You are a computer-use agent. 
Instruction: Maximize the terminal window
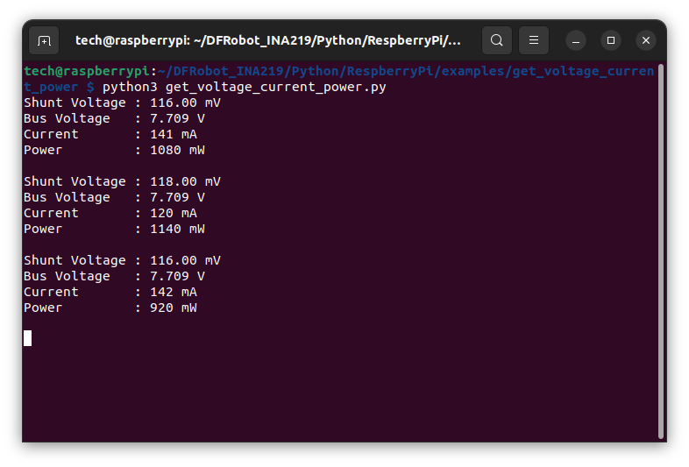611,40
